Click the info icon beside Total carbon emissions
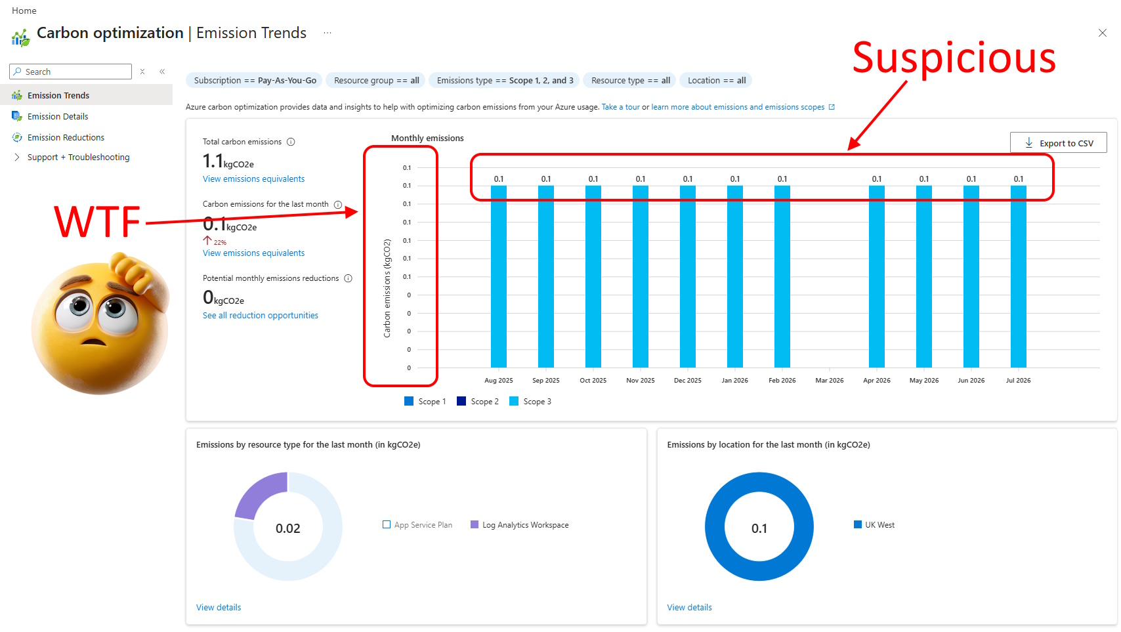The image size is (1121, 632). pos(291,142)
